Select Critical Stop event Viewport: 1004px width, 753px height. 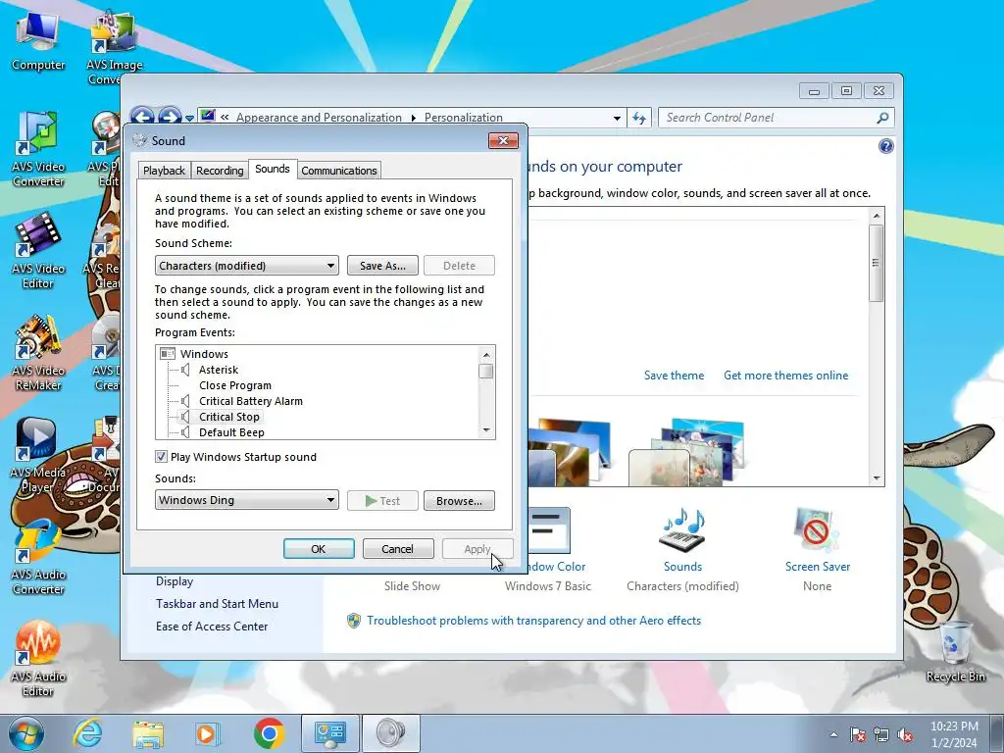(229, 417)
